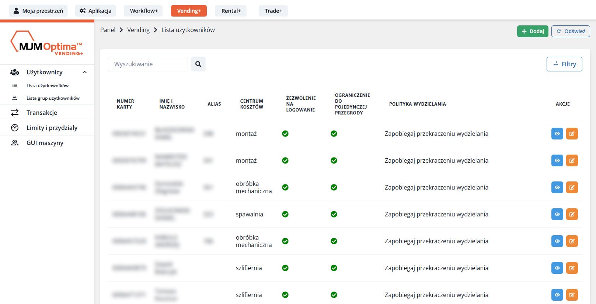This screenshot has width=596, height=304.
Task: View details of spawalnia user
Action: (557, 214)
